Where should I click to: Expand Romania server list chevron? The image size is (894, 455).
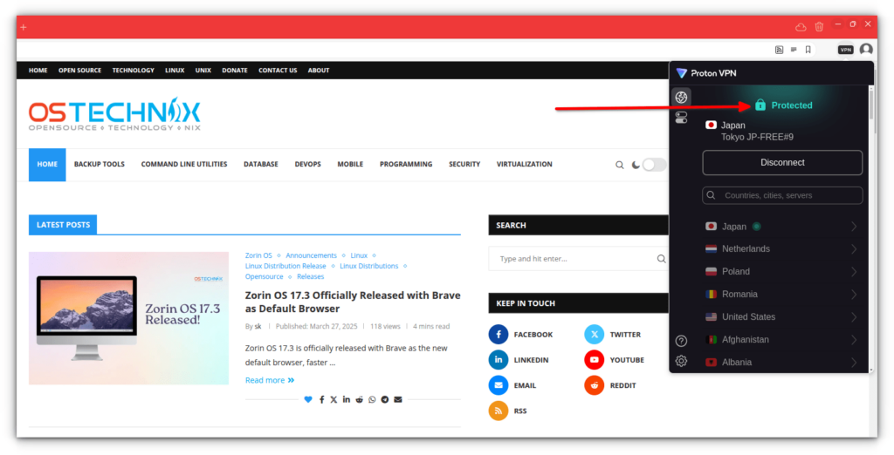pos(854,295)
